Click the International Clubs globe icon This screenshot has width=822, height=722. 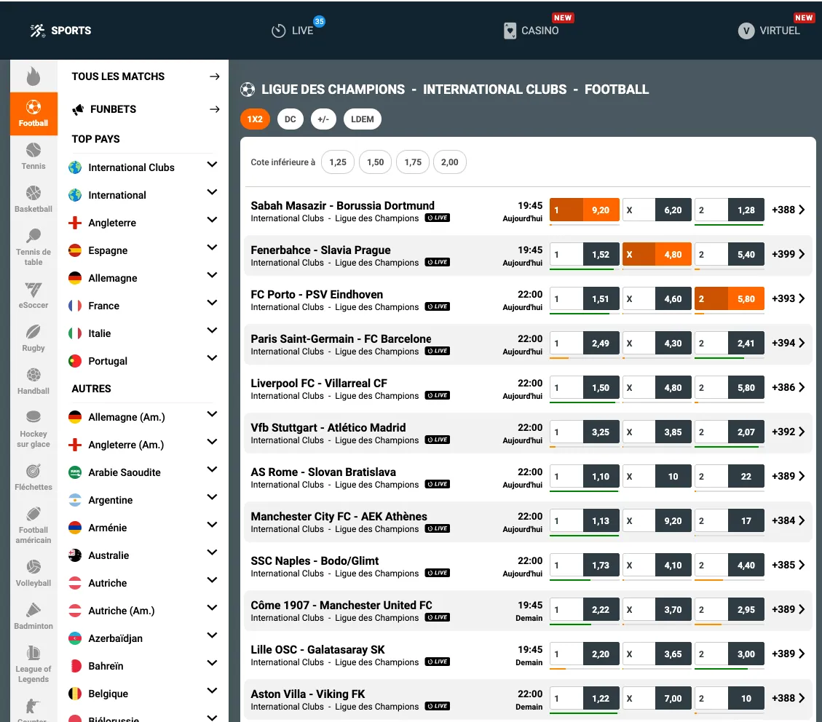tap(75, 167)
